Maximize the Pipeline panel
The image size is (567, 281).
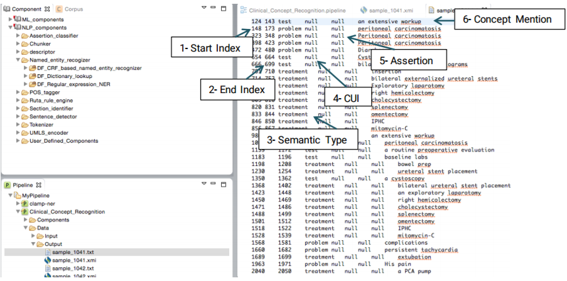tap(225, 185)
